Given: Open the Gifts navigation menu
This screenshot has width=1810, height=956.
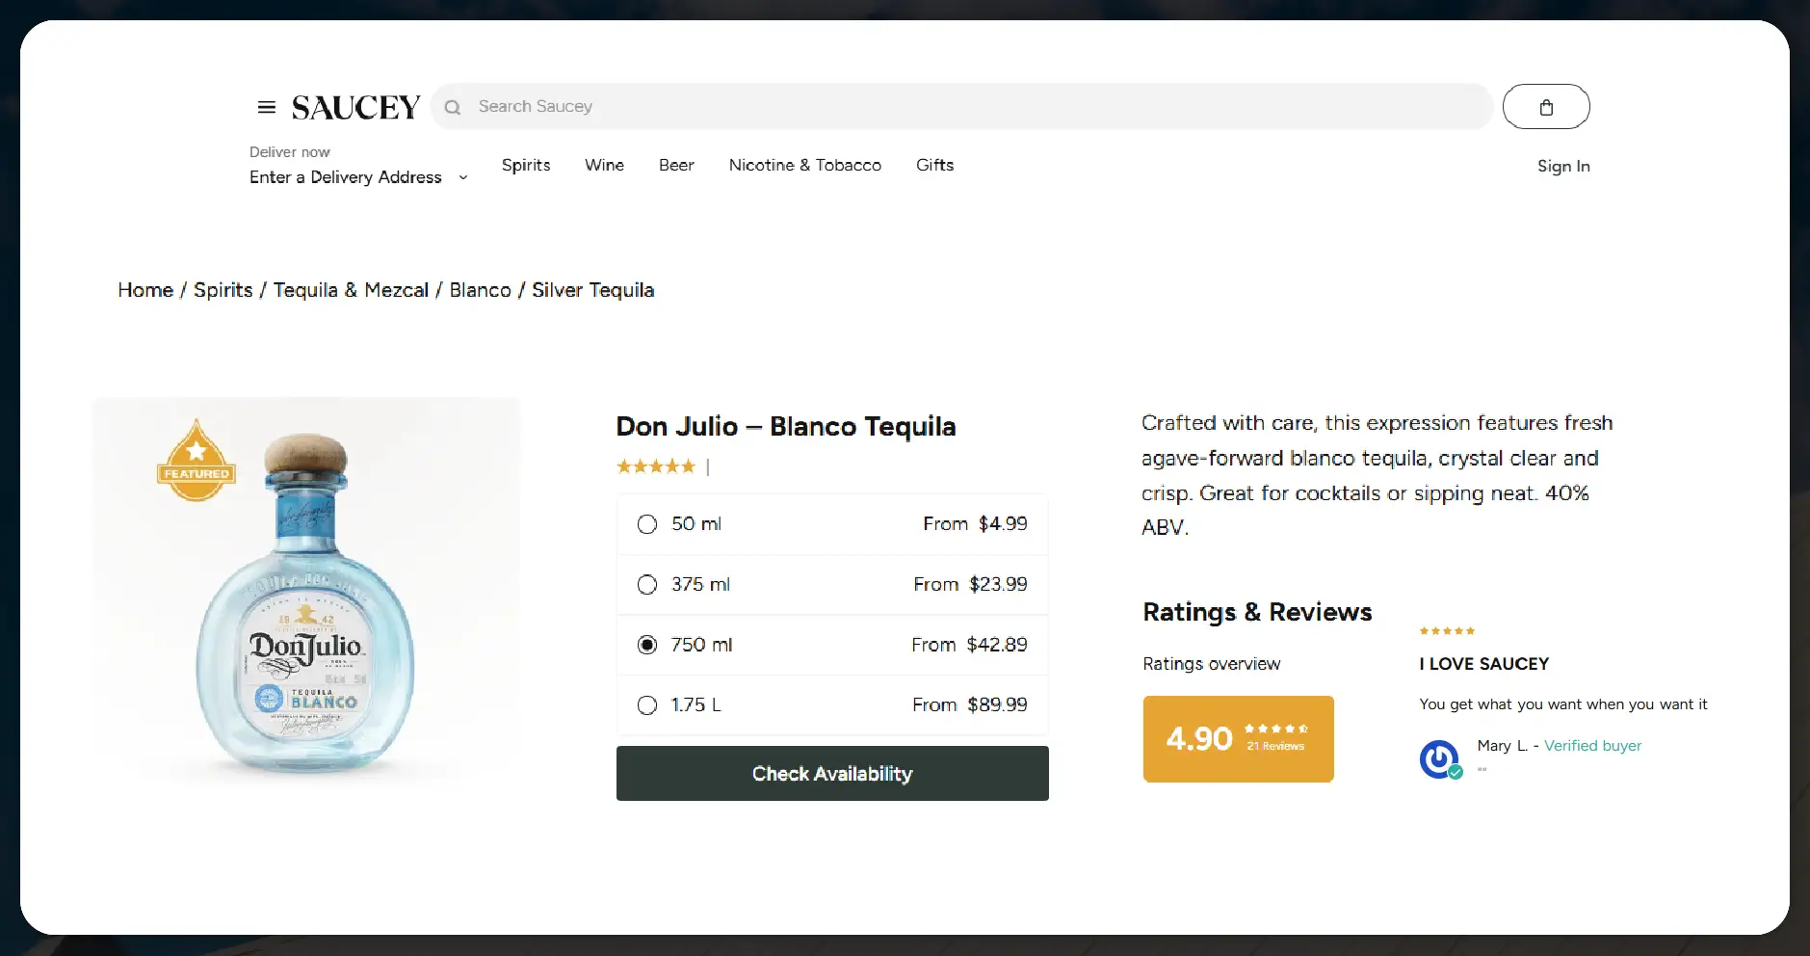Looking at the screenshot, I should (x=933, y=165).
